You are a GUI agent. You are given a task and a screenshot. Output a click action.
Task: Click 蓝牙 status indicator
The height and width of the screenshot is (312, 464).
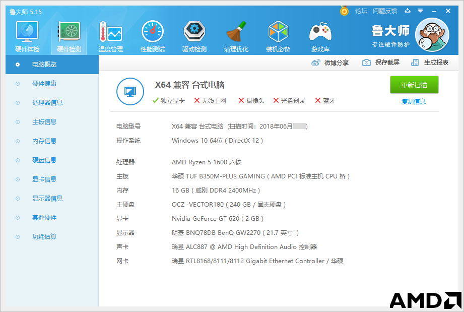325,101
